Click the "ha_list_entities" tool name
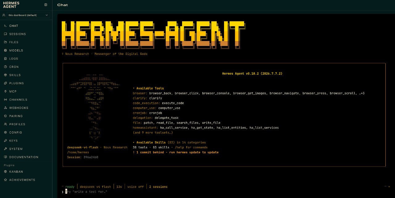 (231, 128)
